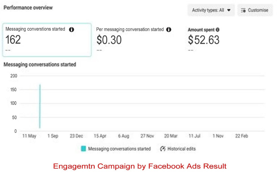Image resolution: width=277 pixels, height=179 pixels.
Task: Click info icon beside Messaging conversions started
Action: click(71, 30)
